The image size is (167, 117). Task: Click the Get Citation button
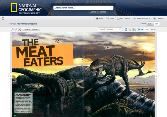pyautogui.click(x=124, y=18)
